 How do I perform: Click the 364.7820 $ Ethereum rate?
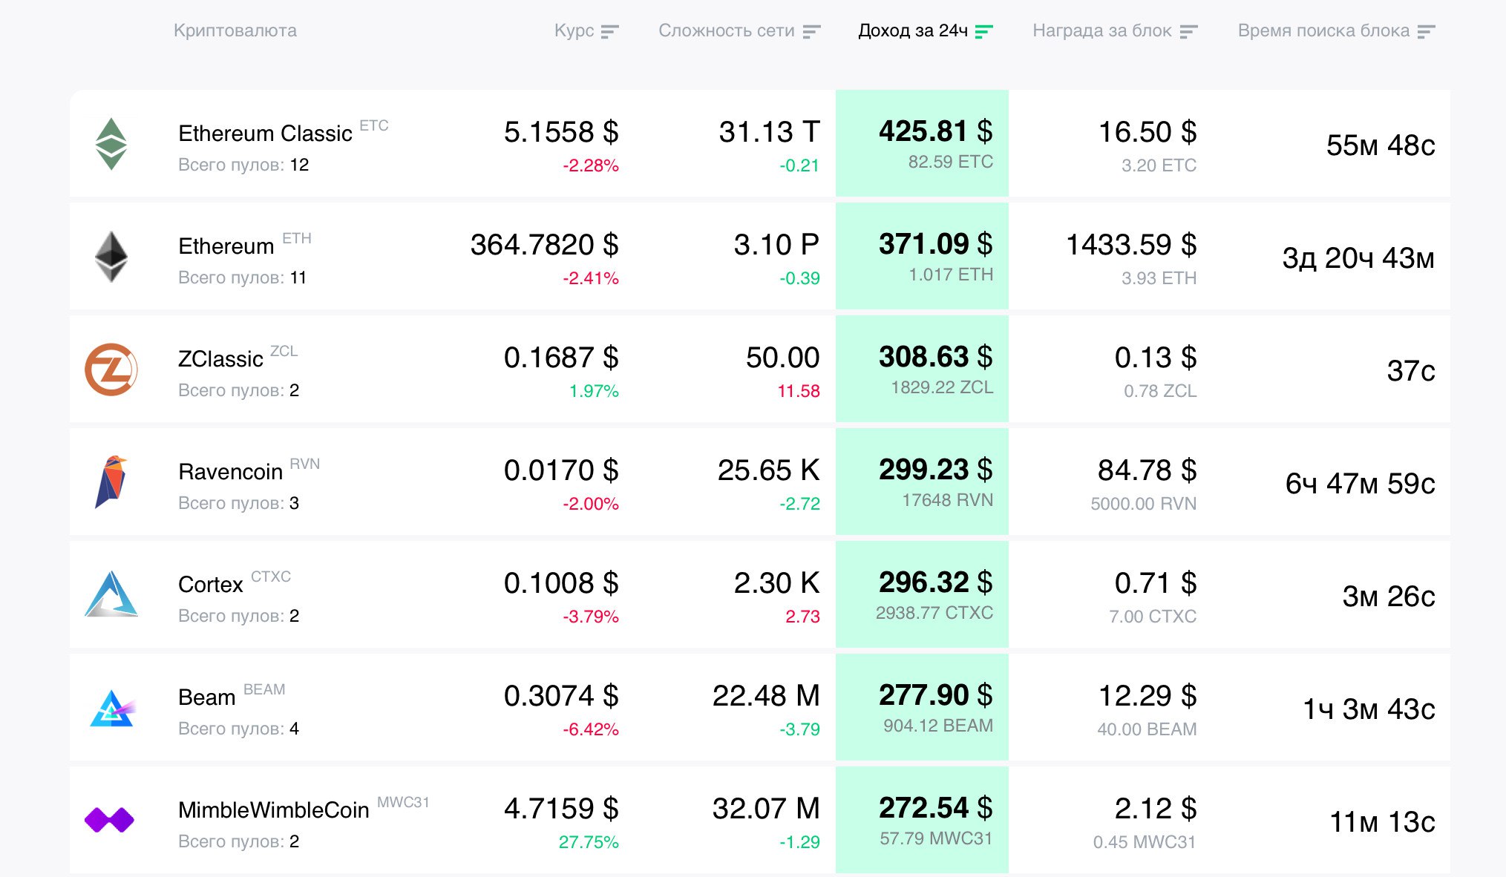[544, 245]
